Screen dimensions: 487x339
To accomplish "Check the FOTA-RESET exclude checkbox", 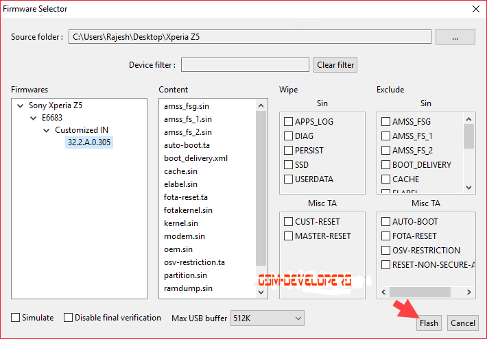I will pyautogui.click(x=385, y=236).
